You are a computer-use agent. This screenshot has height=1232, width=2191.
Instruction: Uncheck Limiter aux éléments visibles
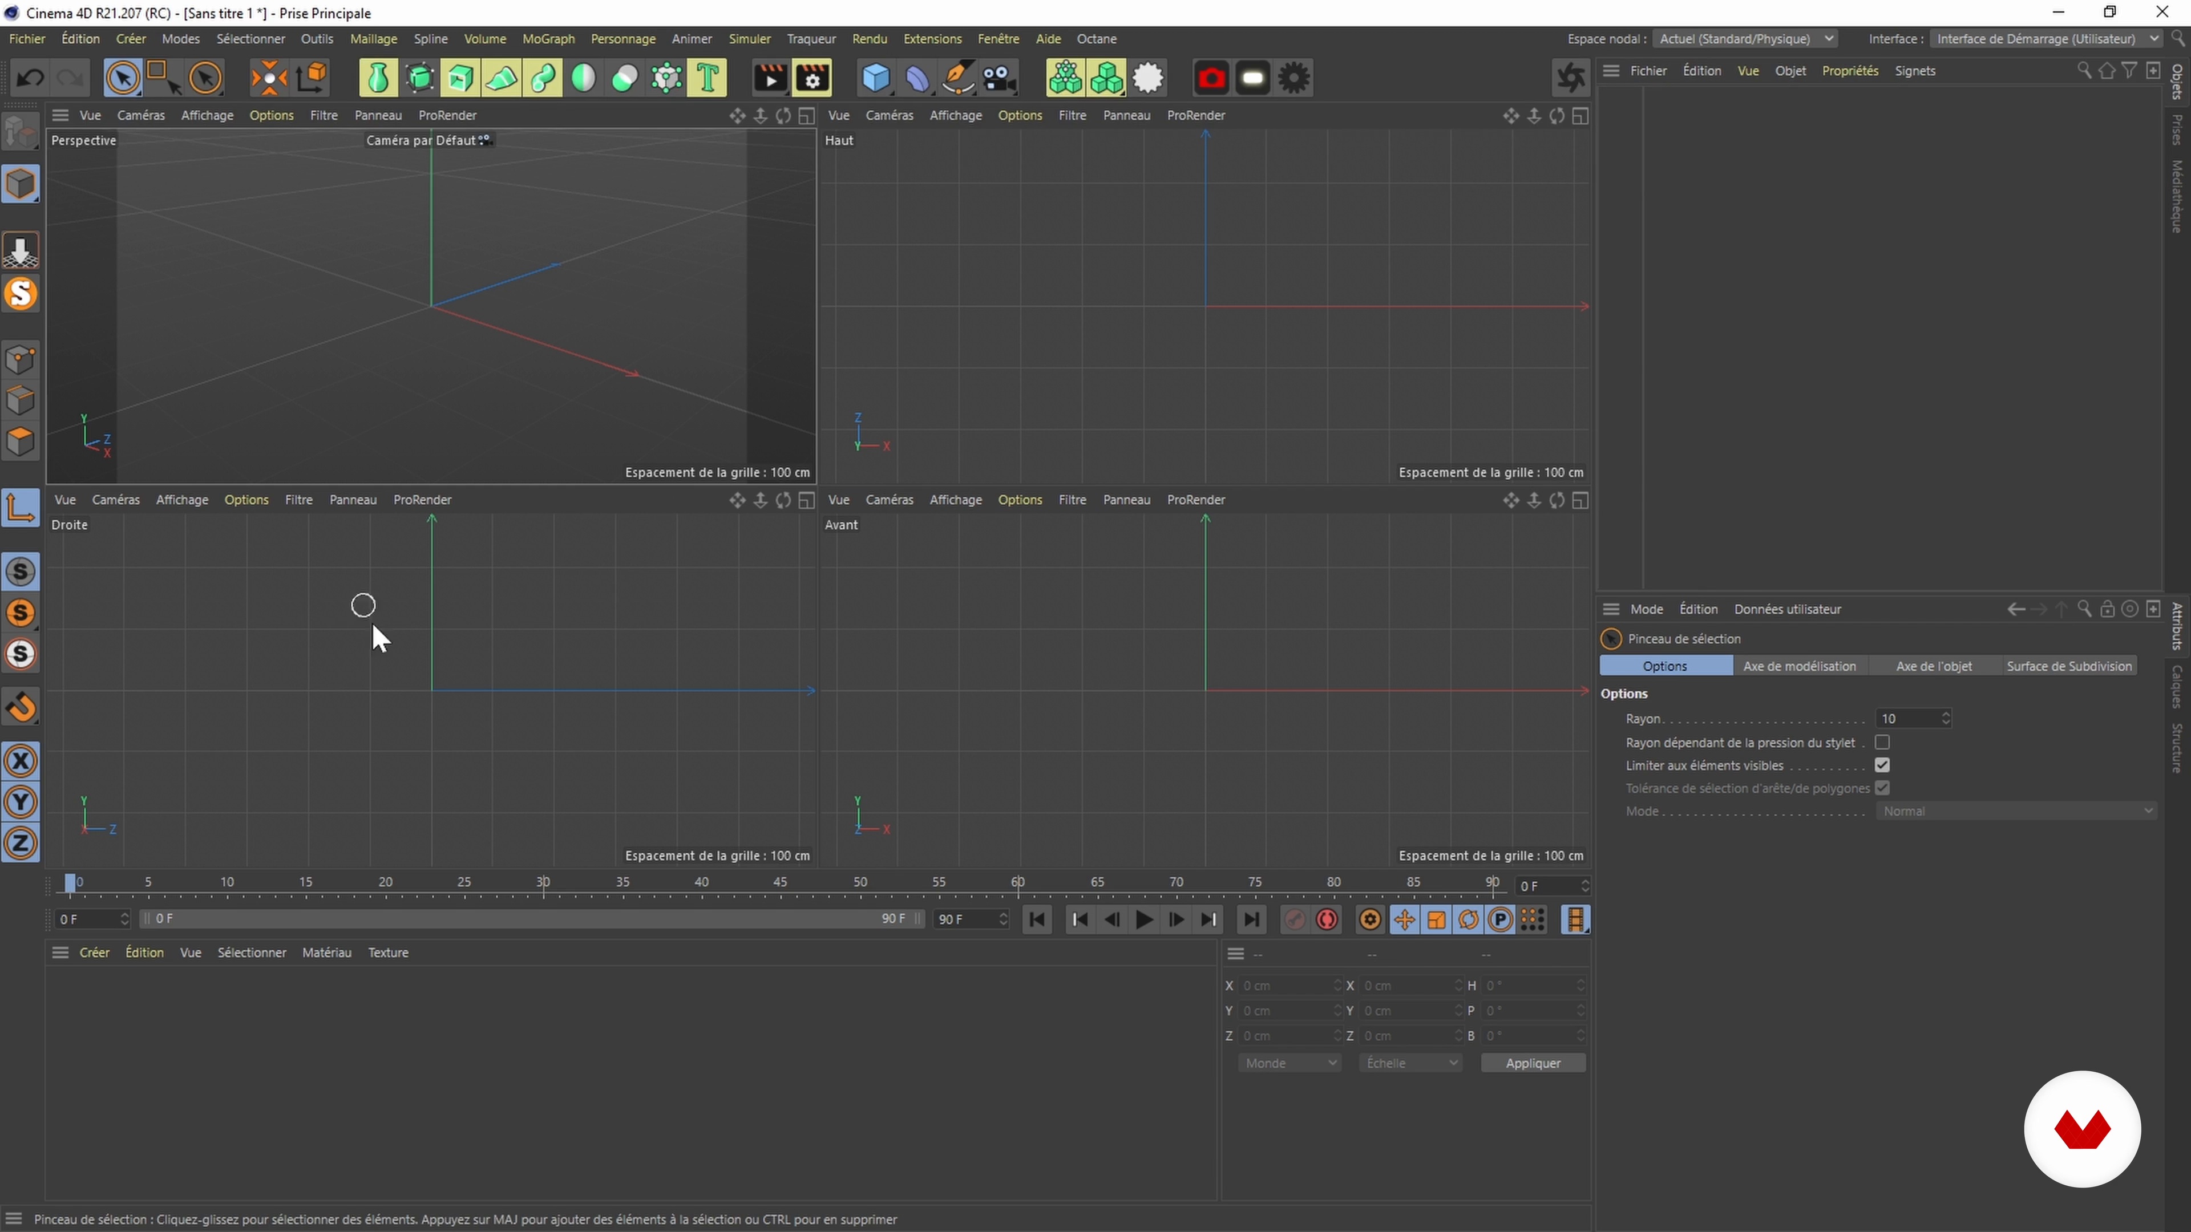coord(1882,765)
